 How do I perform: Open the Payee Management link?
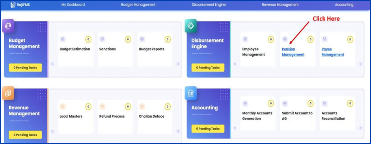coord(333,52)
